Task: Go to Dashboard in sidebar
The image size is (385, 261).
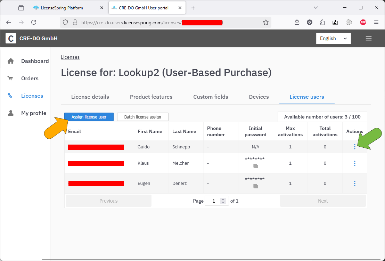Action: pyautogui.click(x=35, y=61)
